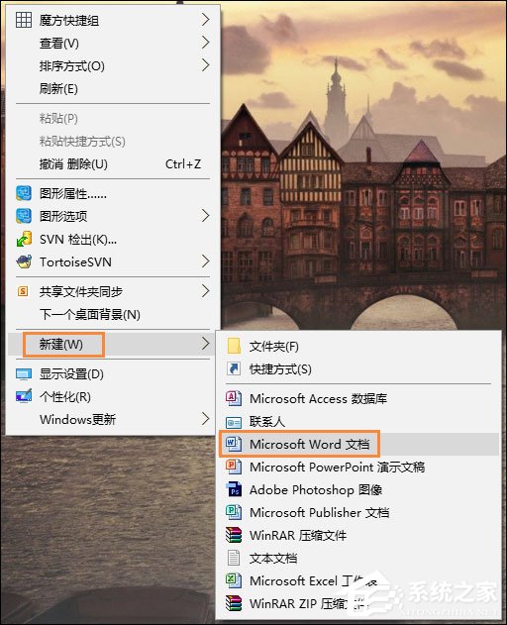507x625 pixels.
Task: Click the Adobe Photoshop Ps icon
Action: click(x=234, y=489)
